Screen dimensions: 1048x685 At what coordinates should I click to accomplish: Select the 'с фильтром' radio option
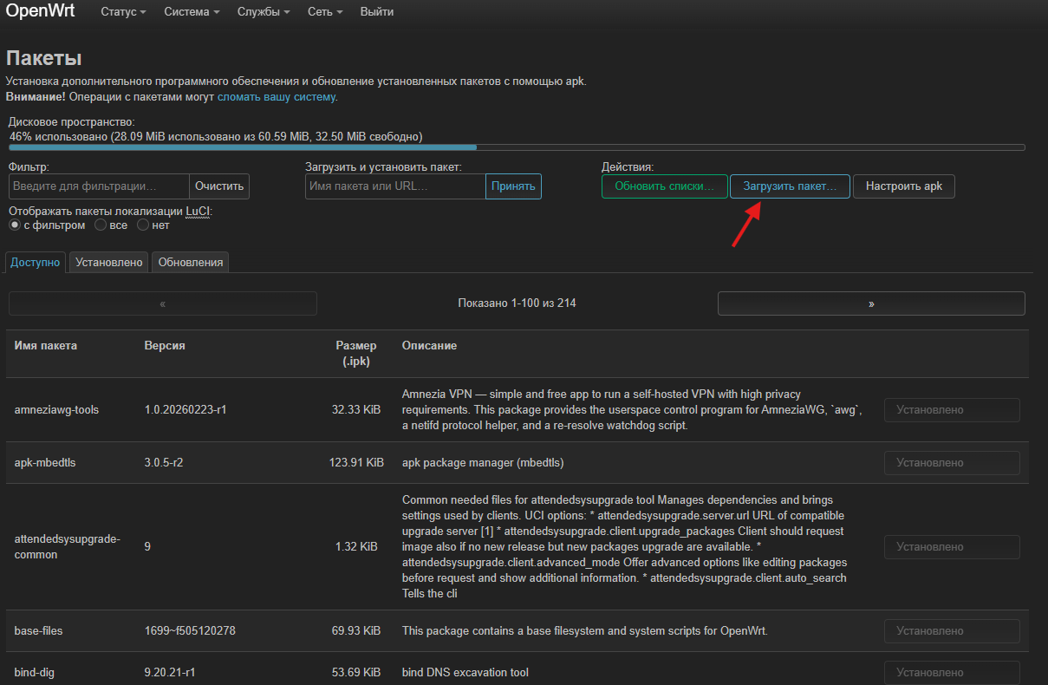(x=15, y=225)
